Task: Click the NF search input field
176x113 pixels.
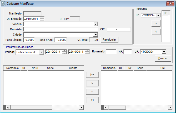Action: [128, 52]
